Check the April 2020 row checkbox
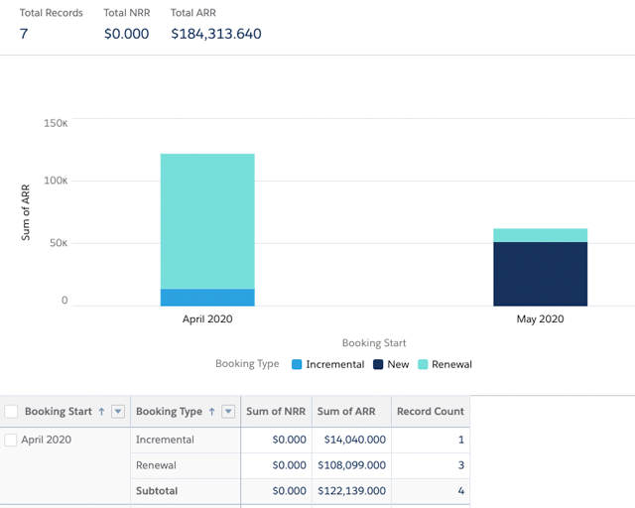This screenshot has height=508, width=635. click(x=12, y=440)
